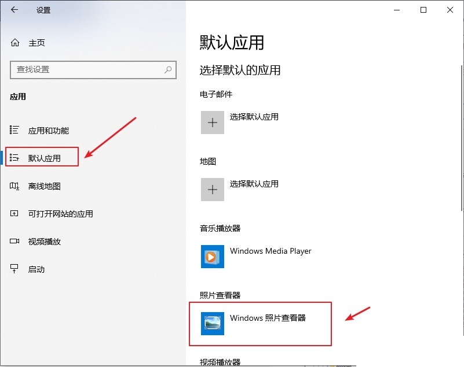
Task: Click the 离线地图 map icon
Action: [14, 186]
